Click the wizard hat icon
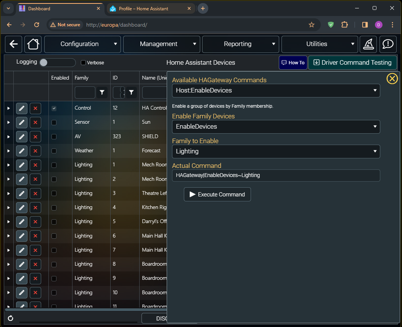Image resolution: width=402 pixels, height=327 pixels. tap(368, 44)
